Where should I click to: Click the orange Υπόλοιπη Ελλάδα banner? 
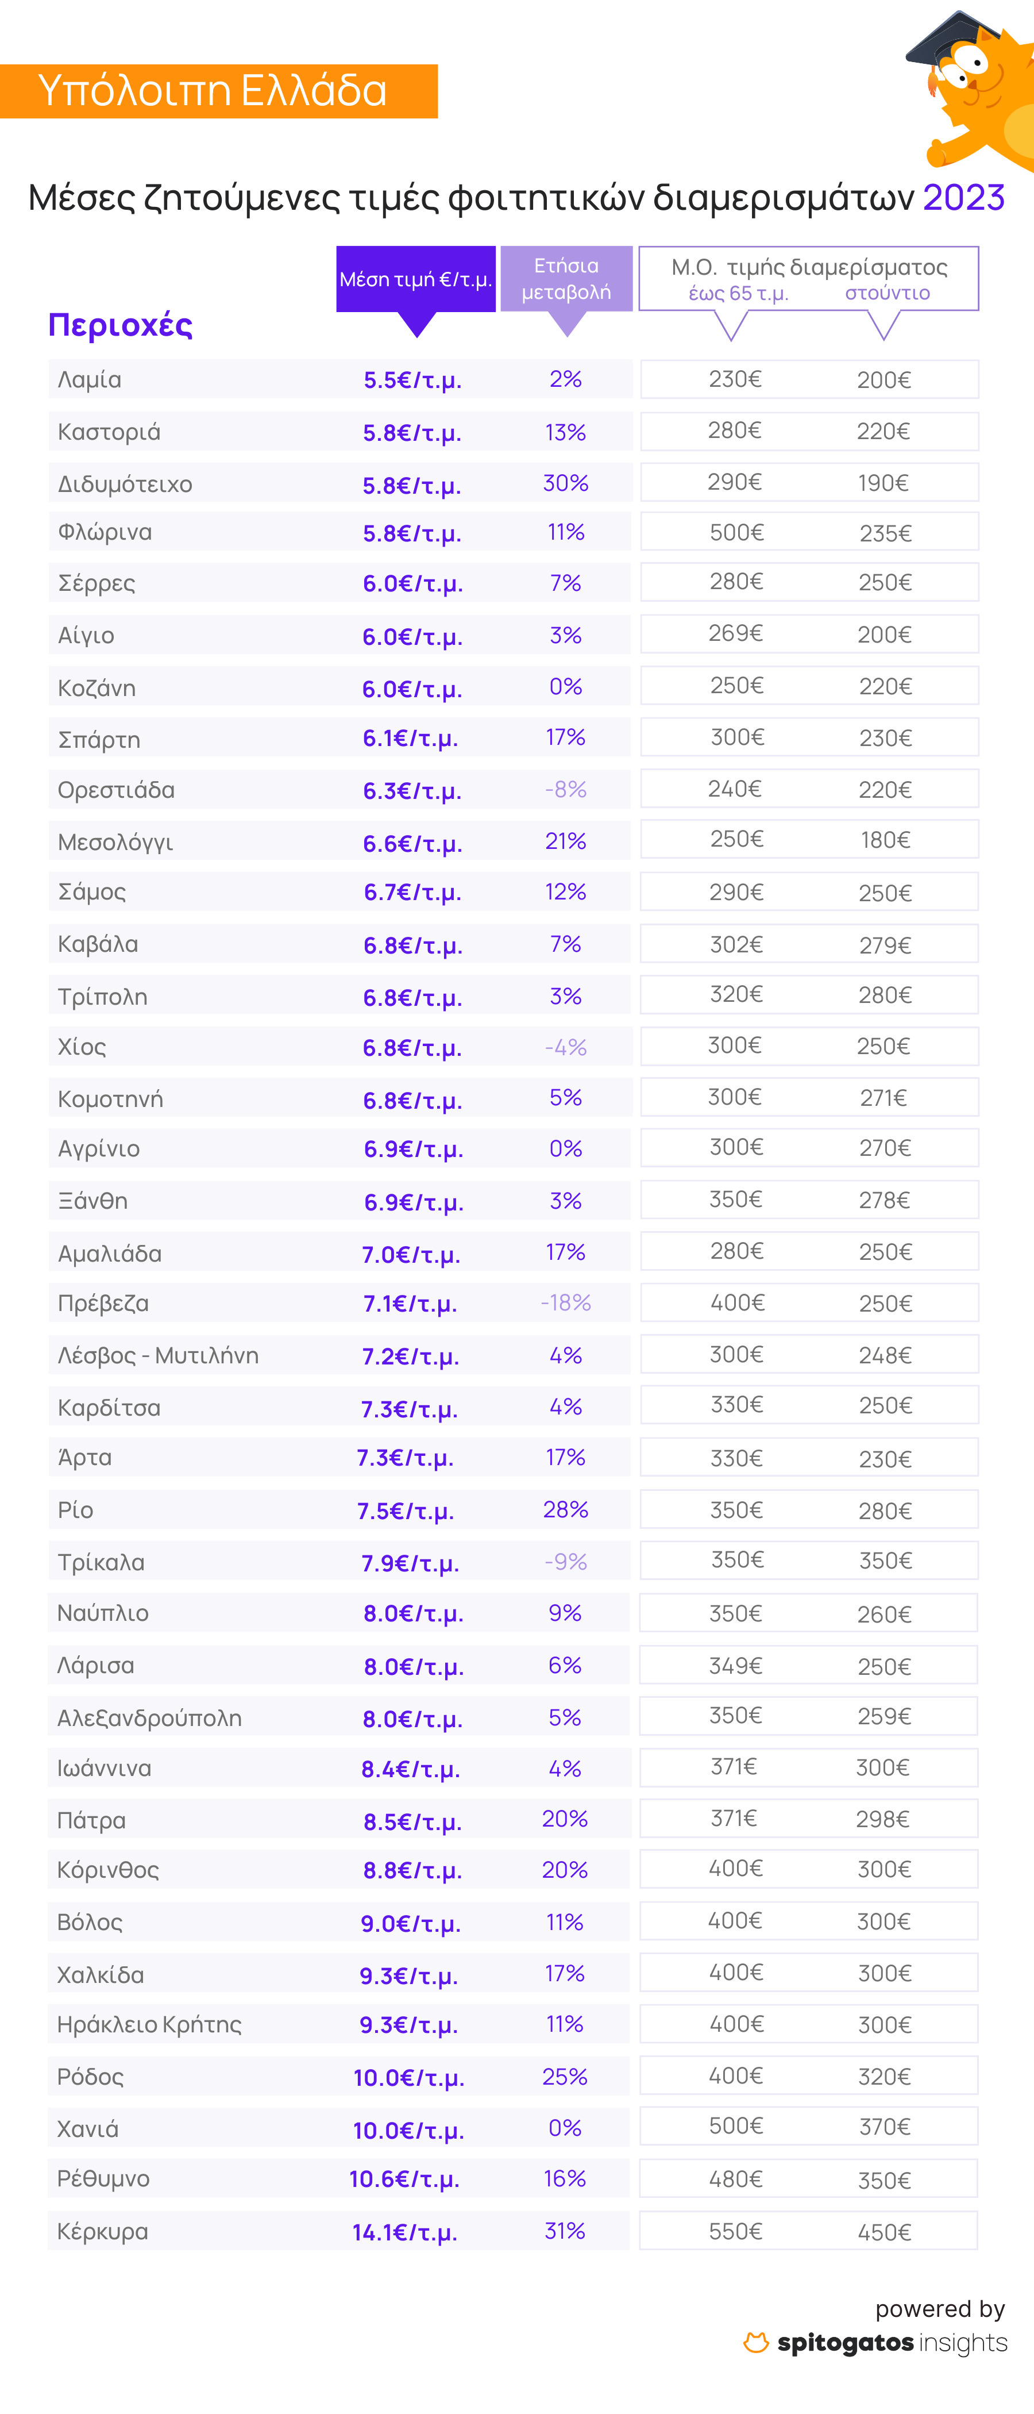click(x=218, y=91)
